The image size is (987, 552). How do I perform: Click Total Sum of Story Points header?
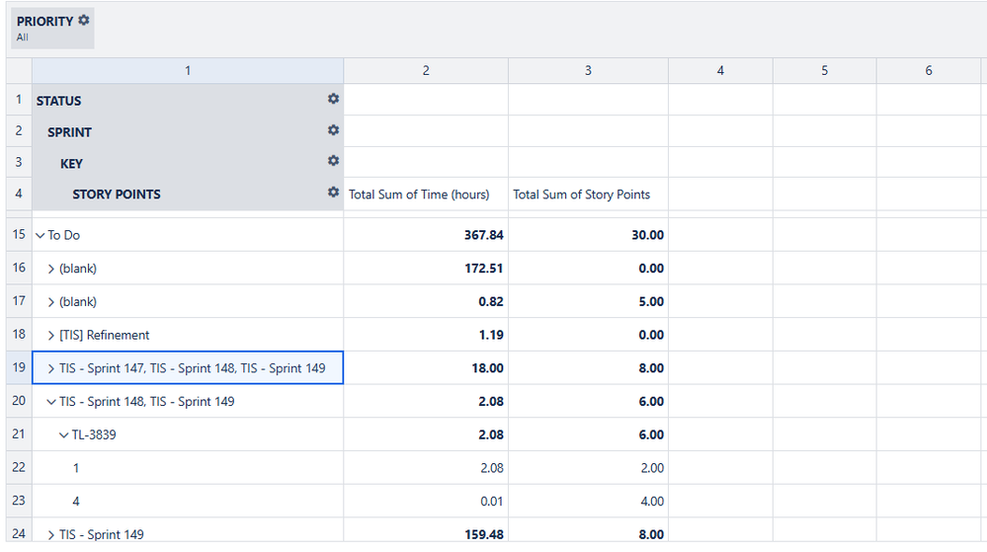click(582, 195)
